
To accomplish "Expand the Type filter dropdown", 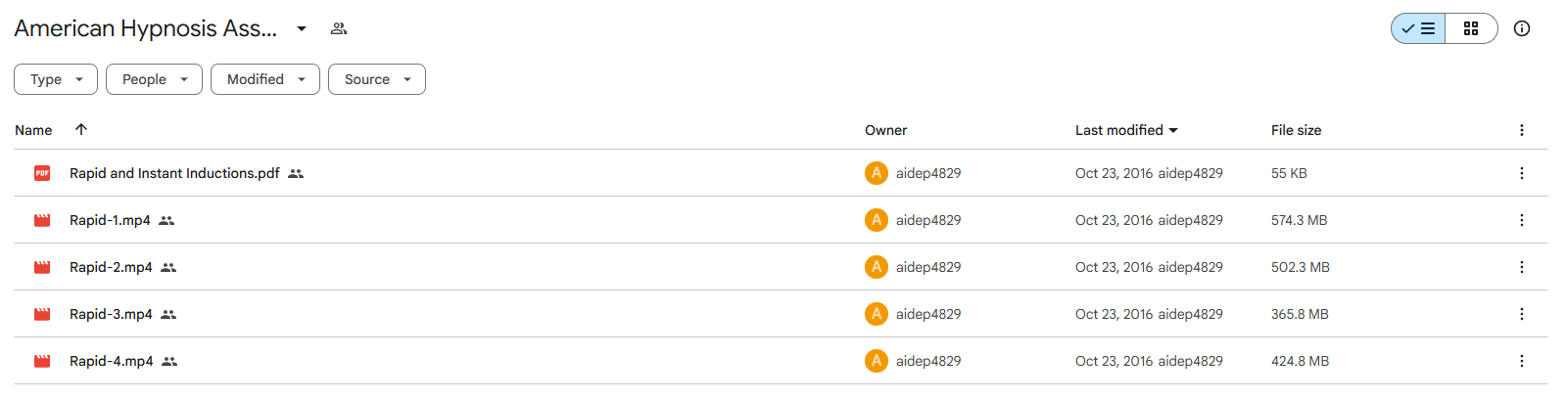I will tap(56, 79).
